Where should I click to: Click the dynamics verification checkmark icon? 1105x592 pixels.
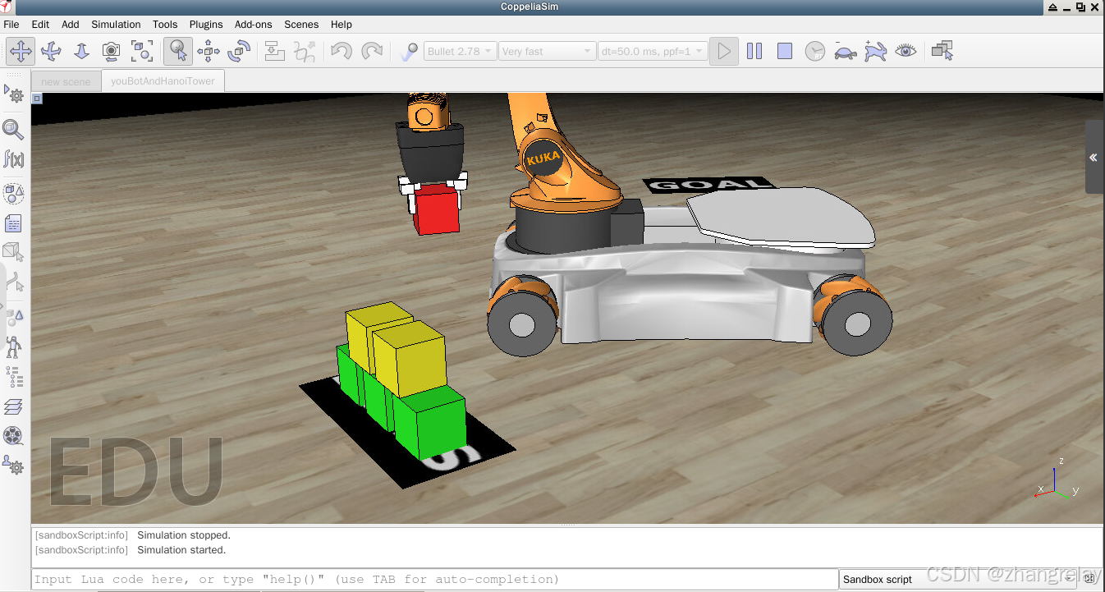point(408,51)
